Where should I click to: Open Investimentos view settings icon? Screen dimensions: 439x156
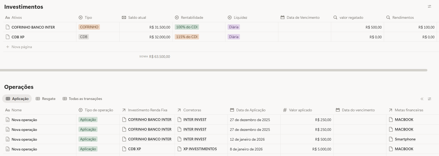[x=429, y=6]
